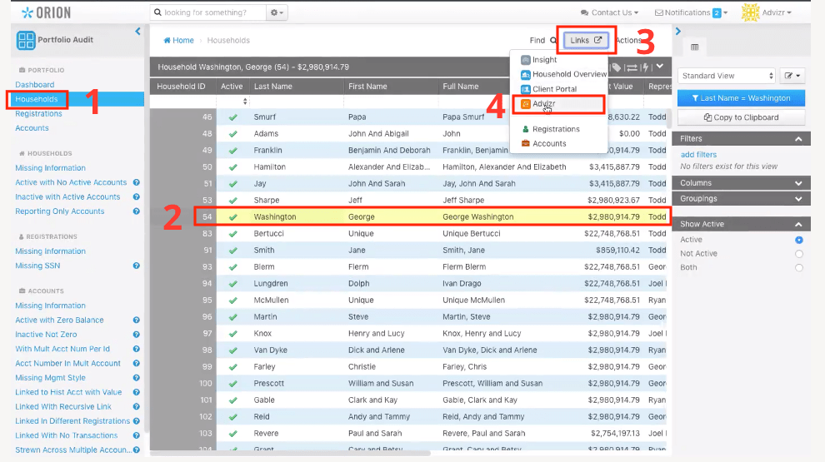The height and width of the screenshot is (462, 825).
Task: Open help for Missing SSN
Action: click(x=137, y=266)
